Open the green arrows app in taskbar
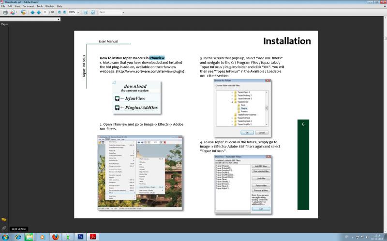The height and width of the screenshot is (241, 387). (x=68, y=237)
